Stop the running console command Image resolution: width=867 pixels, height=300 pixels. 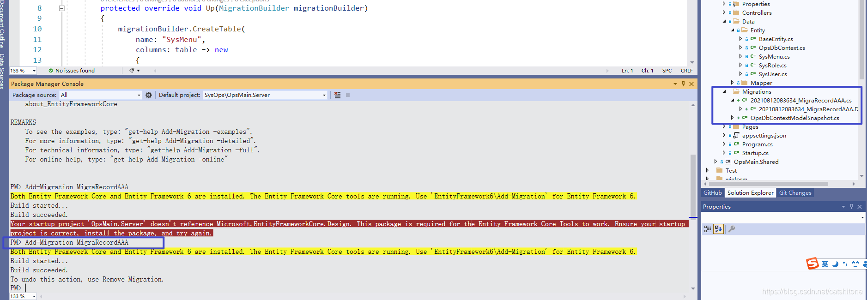click(348, 95)
